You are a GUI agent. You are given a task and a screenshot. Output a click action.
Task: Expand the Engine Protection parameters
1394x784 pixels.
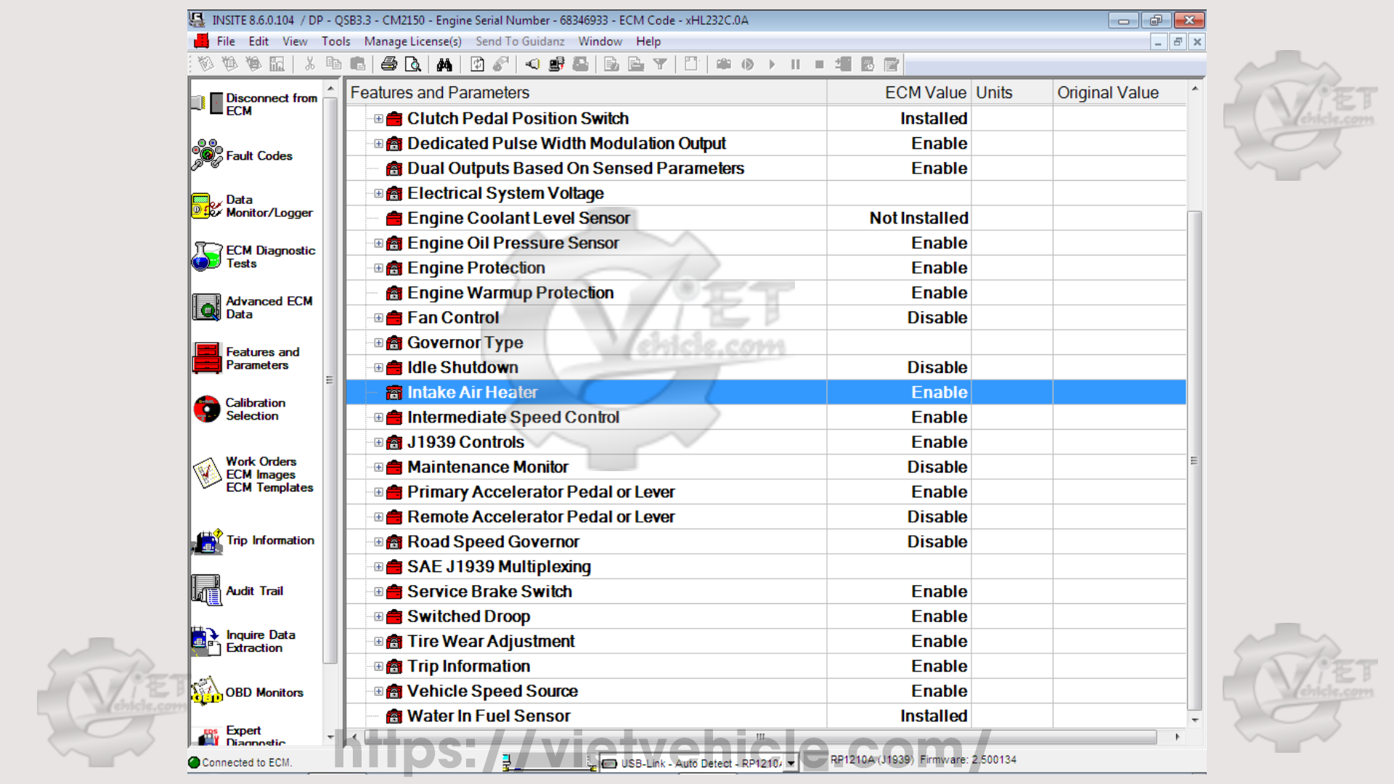point(378,268)
